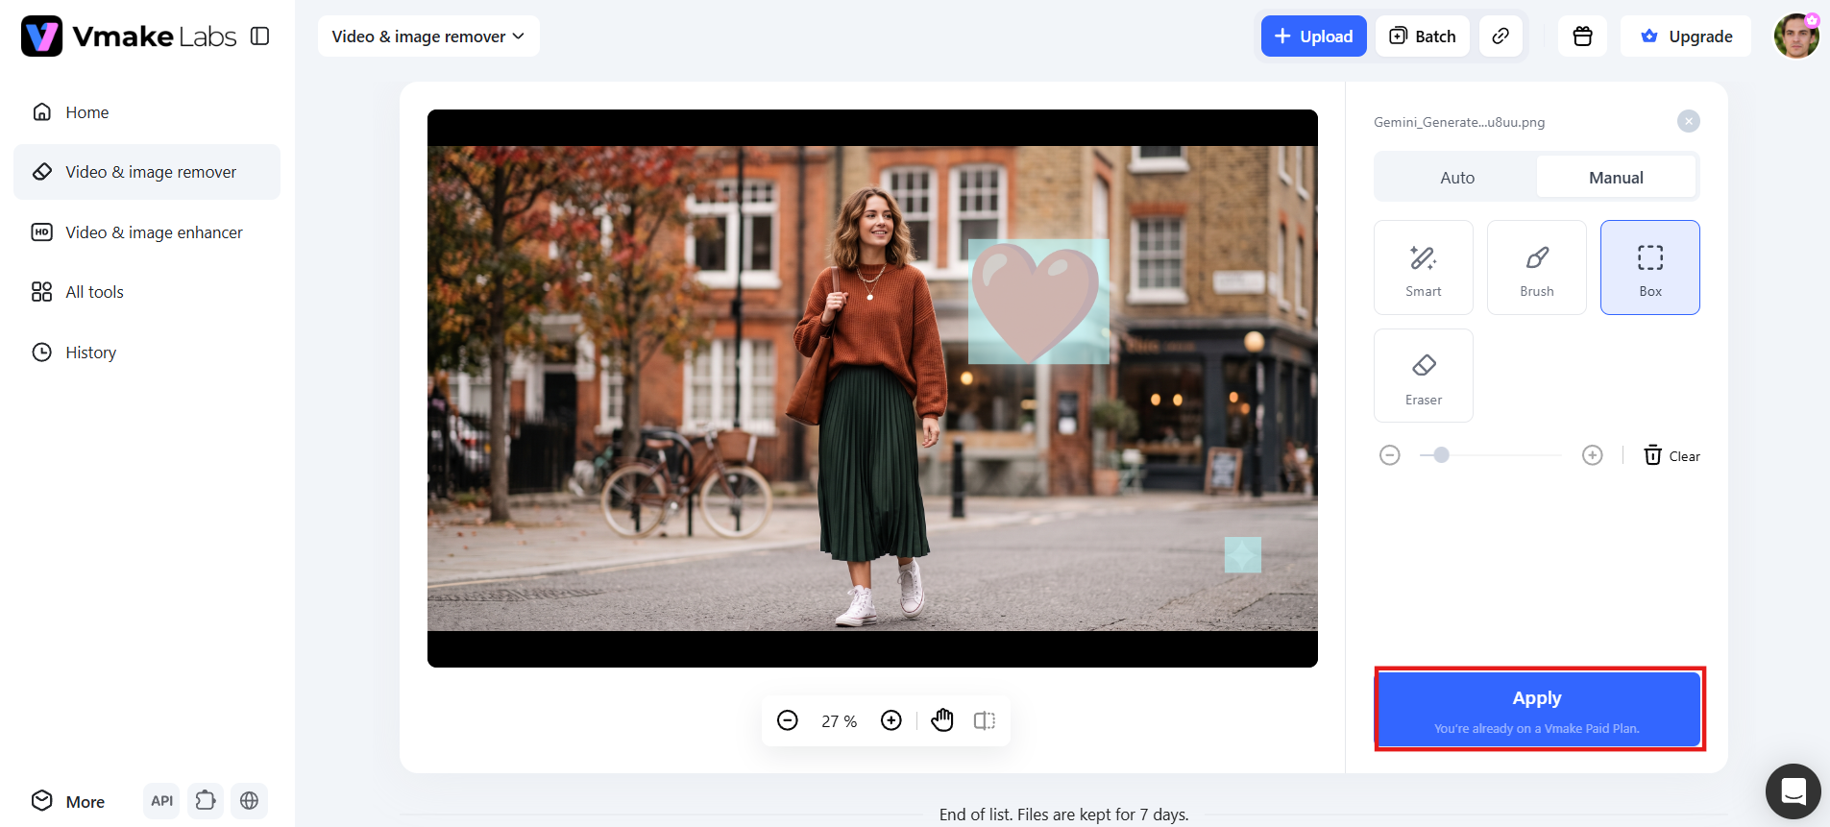Clear the current selection mask
Viewport: 1830px width, 827px height.
(x=1671, y=455)
